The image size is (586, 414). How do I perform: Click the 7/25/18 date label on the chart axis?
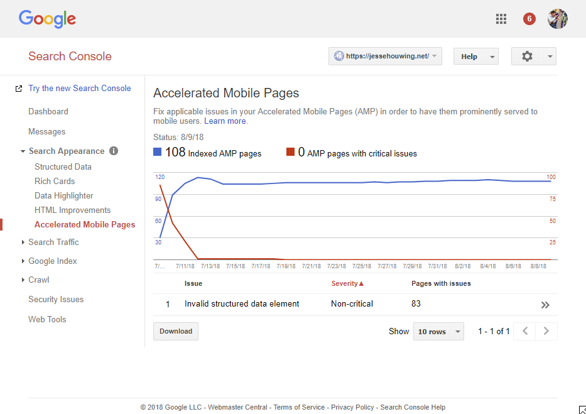click(x=362, y=266)
